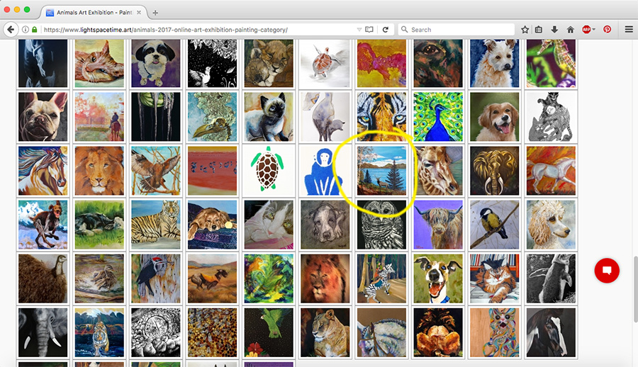The image size is (638, 367).
Task: Open the white dog on blue painting
Action: [x=494, y=63]
